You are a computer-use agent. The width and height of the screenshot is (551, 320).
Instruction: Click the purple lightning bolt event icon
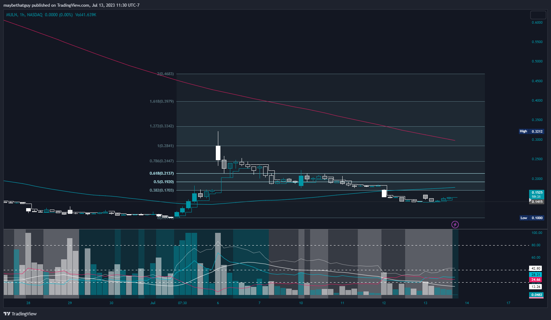pos(455,224)
